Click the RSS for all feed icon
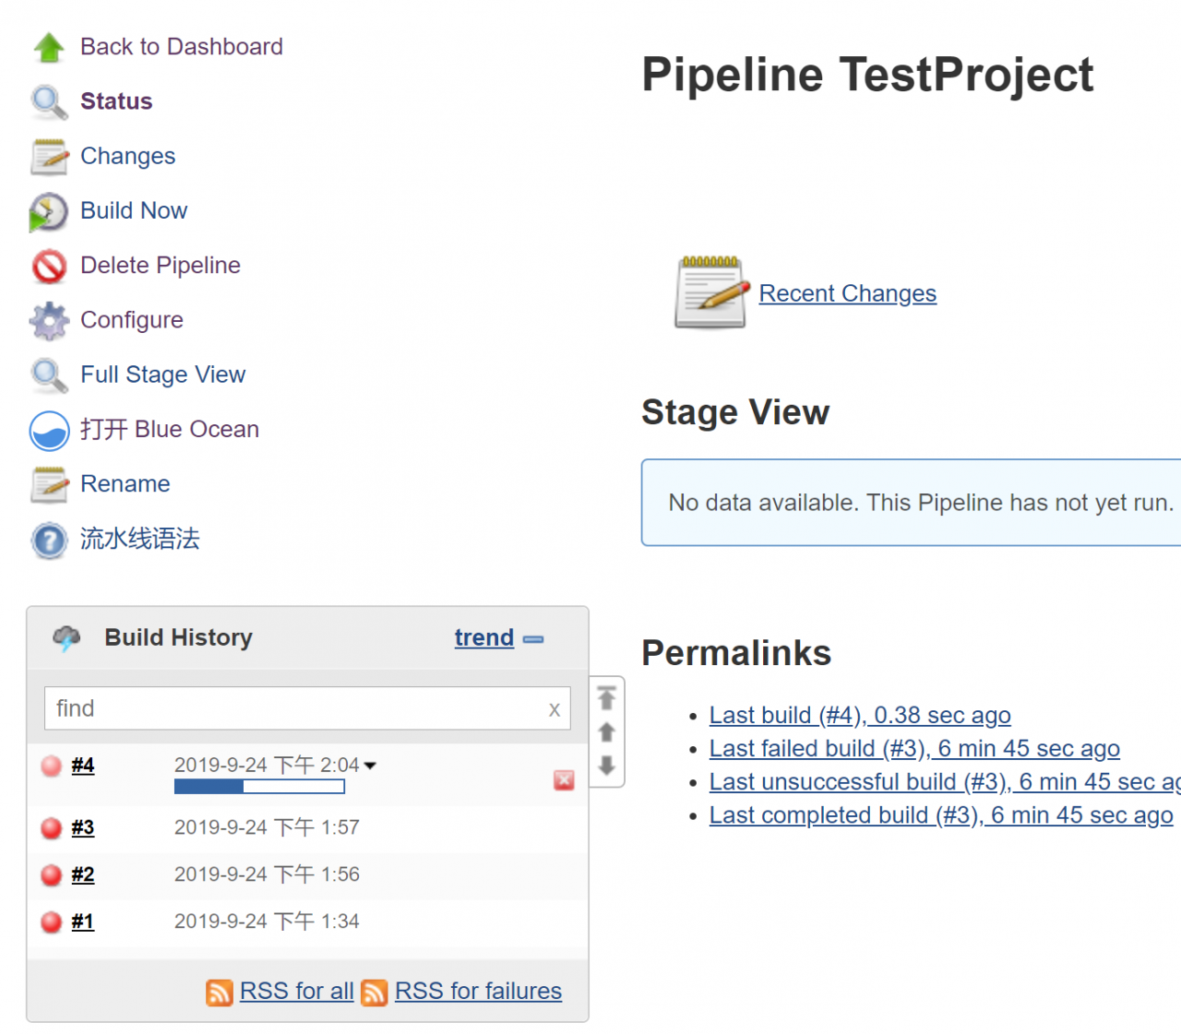Image resolution: width=1181 pixels, height=1034 pixels. tap(220, 992)
